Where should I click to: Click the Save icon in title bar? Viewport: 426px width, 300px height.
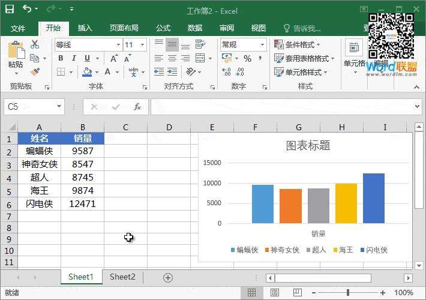(x=10, y=9)
